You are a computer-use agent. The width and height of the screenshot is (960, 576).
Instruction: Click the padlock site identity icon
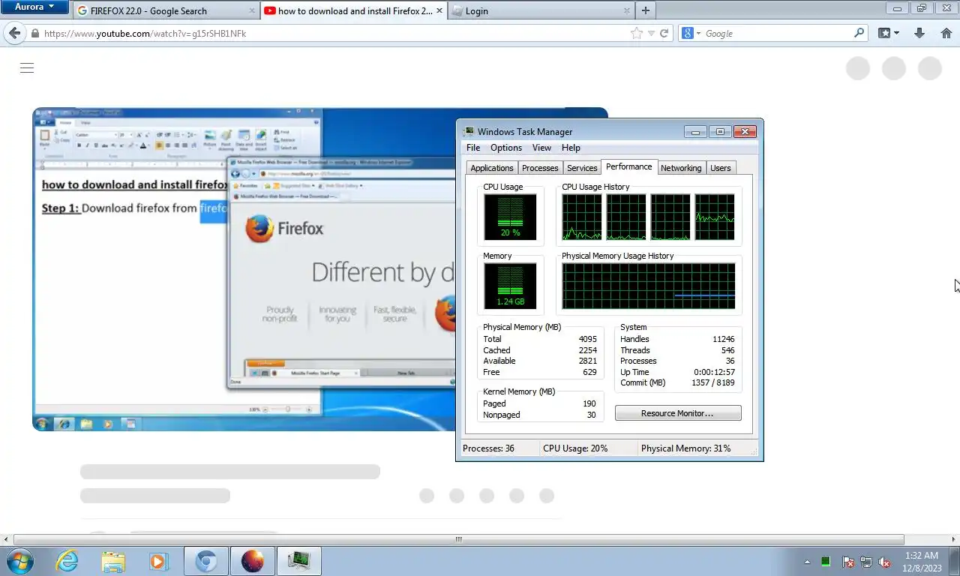tap(34, 34)
